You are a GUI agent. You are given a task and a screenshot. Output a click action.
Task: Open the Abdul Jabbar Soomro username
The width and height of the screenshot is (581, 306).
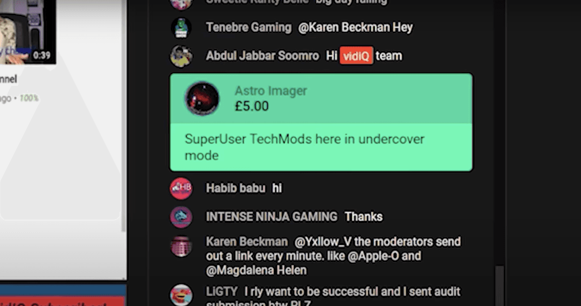[262, 56]
